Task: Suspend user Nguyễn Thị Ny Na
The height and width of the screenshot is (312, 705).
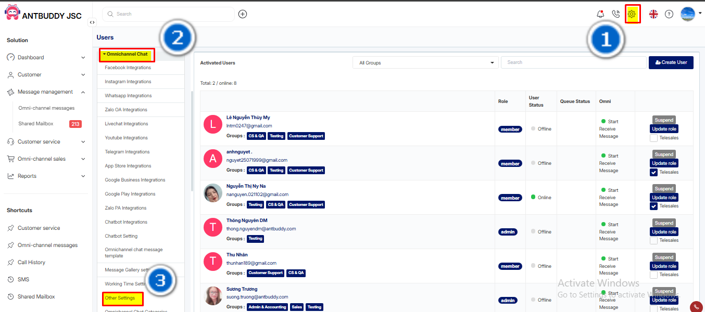Action: click(x=664, y=189)
